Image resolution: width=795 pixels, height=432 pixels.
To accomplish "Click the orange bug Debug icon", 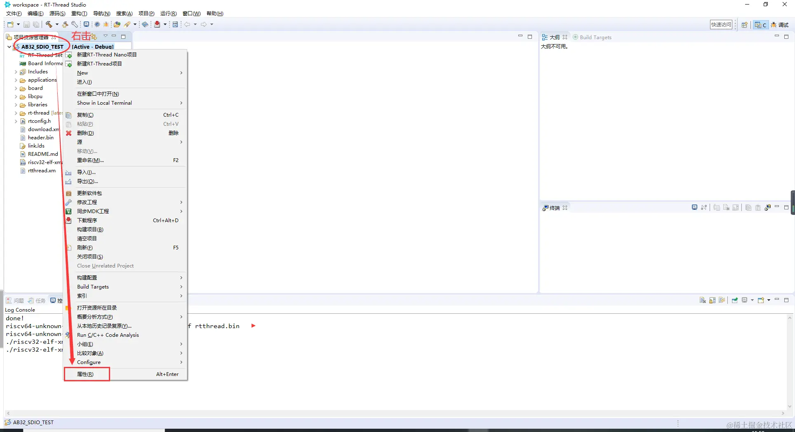I will (106, 24).
